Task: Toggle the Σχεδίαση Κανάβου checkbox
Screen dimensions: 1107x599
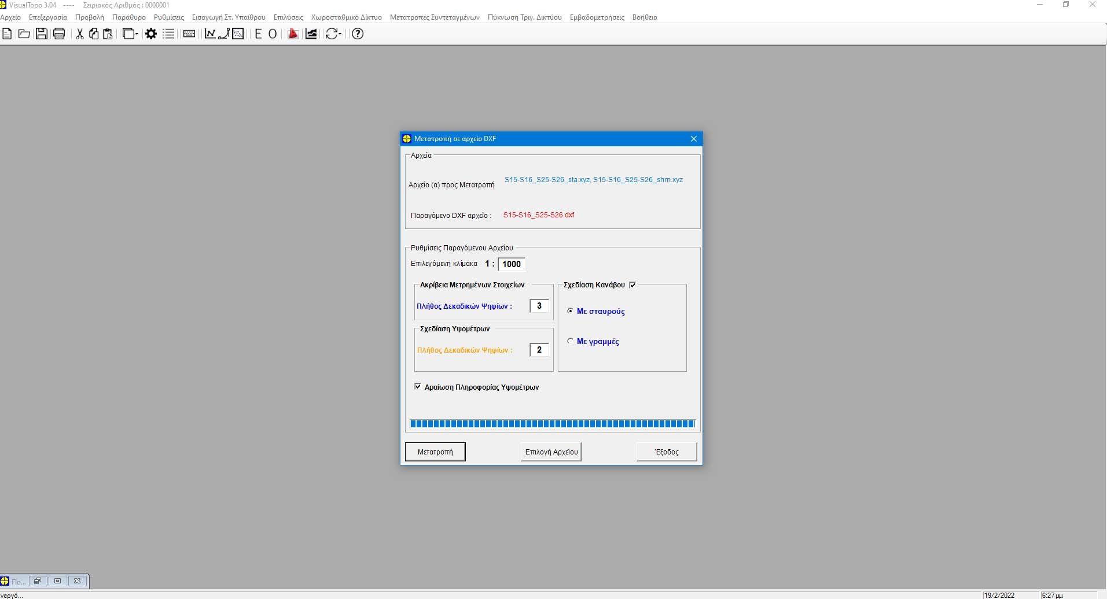Action: click(x=632, y=285)
